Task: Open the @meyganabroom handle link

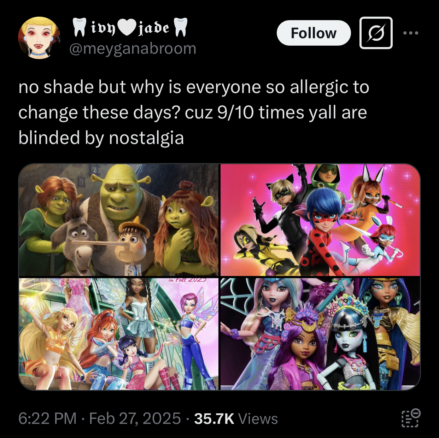Action: (x=133, y=48)
